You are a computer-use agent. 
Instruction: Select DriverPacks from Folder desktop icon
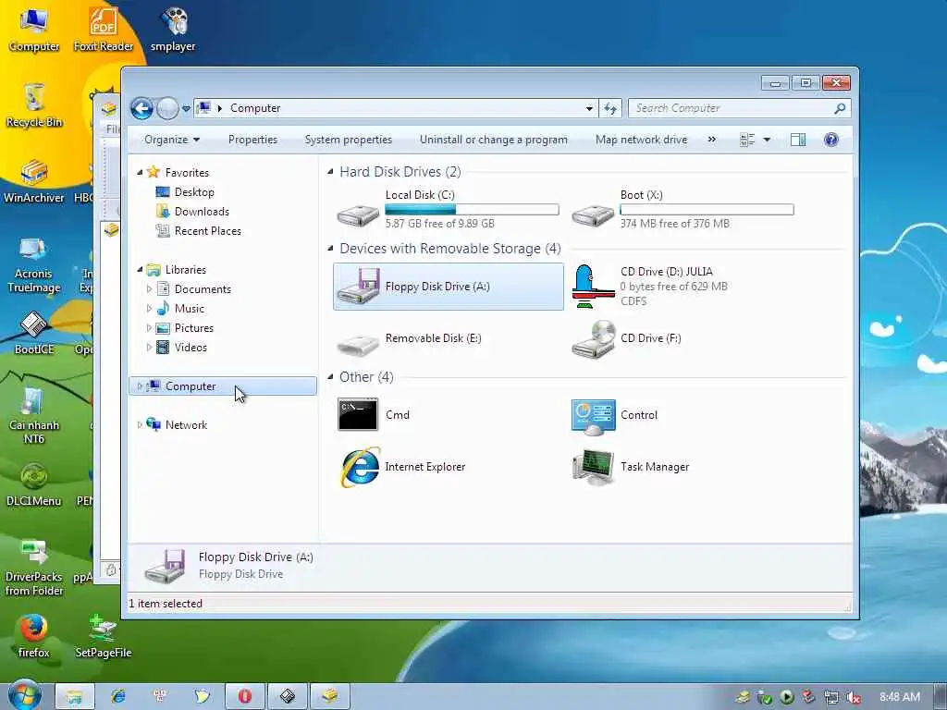point(34,567)
